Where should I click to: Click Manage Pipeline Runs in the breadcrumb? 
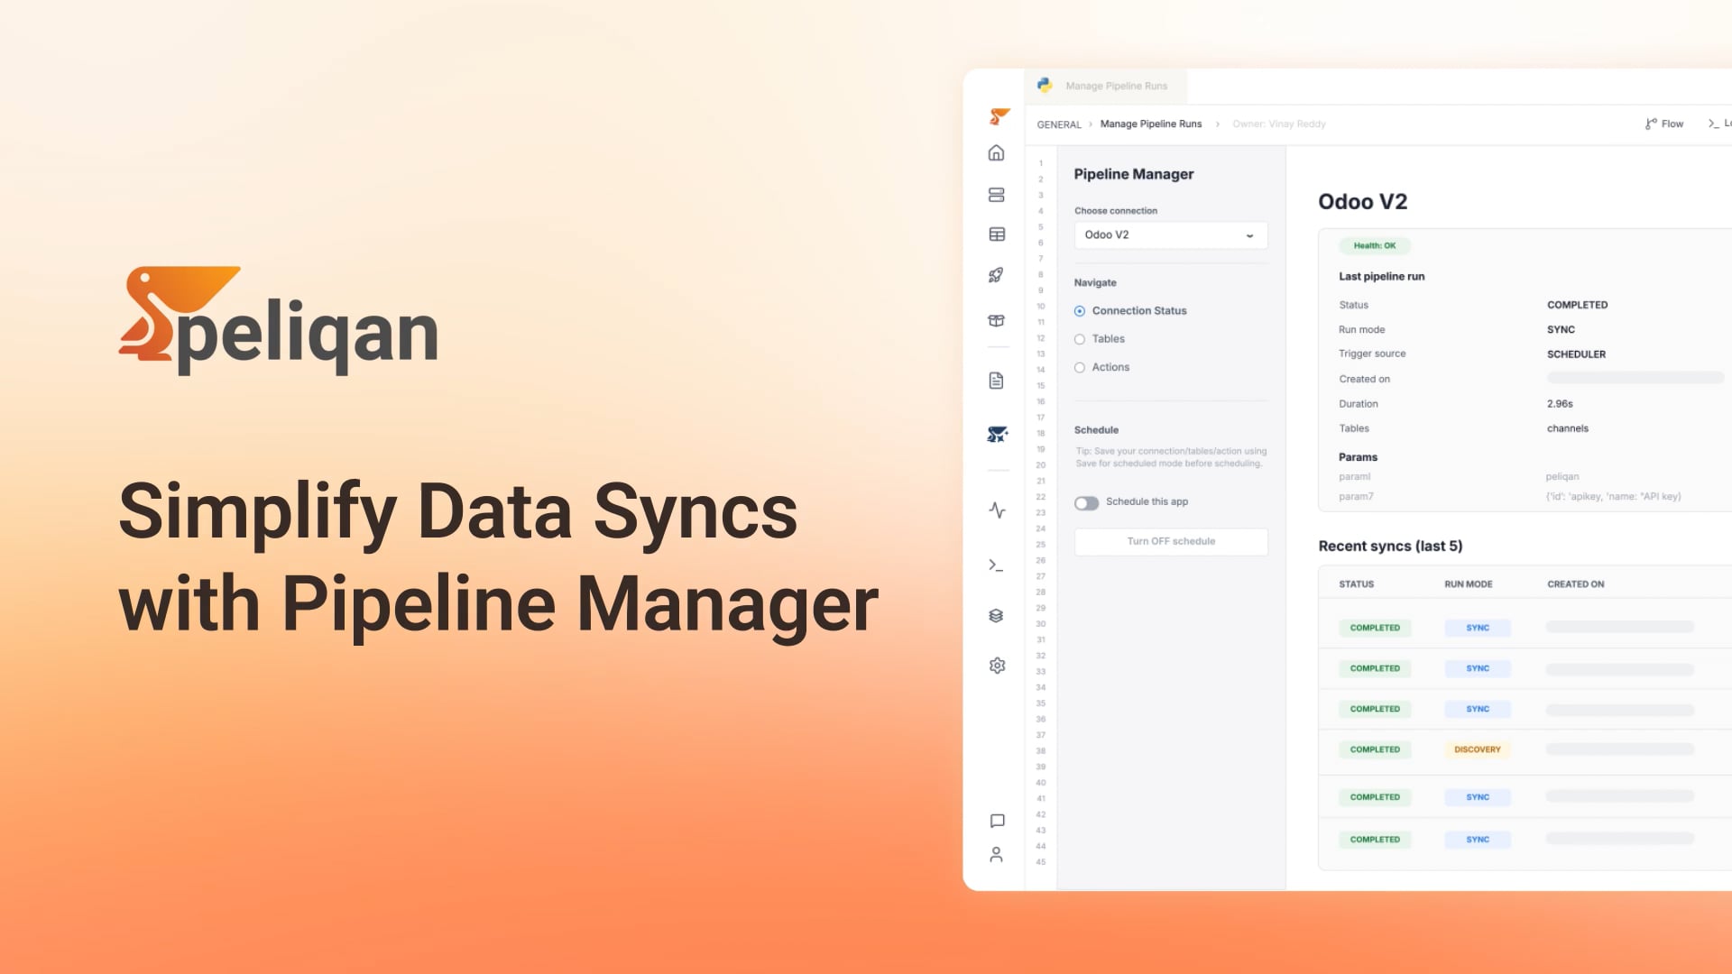tap(1150, 124)
